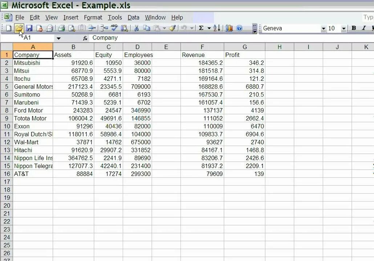Select General Motors assets 217123.4
This screenshot has width=374, height=261.
[73, 87]
